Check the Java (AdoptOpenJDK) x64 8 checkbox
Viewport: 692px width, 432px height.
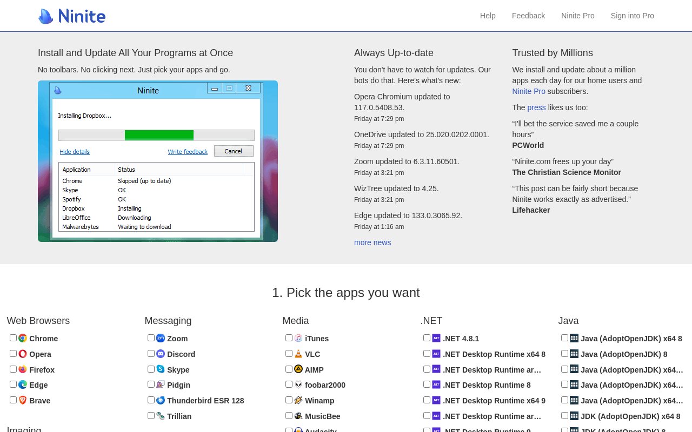coord(564,337)
